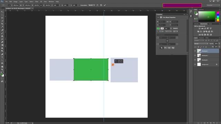221x124 pixels.
Task: Click the Combine Shapes pathfinder icon
Action: (162, 48)
